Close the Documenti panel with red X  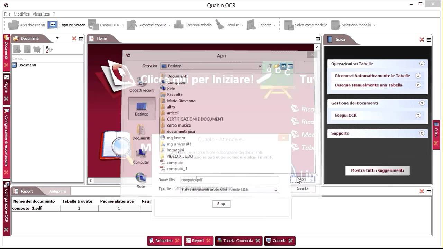(x=74, y=38)
